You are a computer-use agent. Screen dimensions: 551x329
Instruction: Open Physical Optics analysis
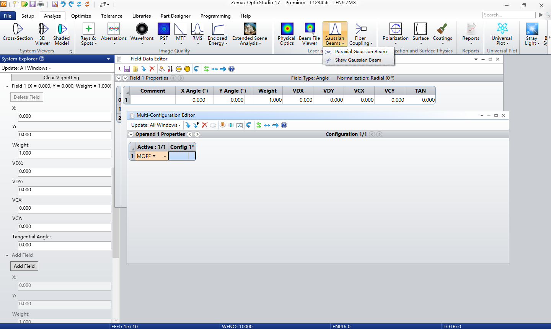(287, 34)
